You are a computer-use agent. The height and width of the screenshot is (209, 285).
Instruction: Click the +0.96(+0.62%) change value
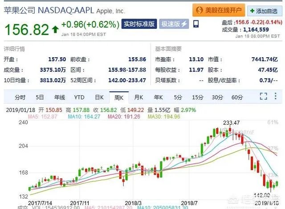(90, 24)
